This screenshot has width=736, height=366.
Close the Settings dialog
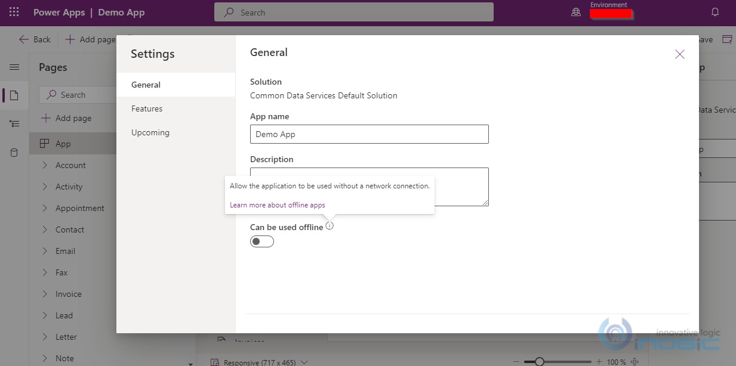[x=679, y=54]
